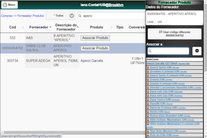Image resolution: width=207 pixels, height=138 pixels.
Task: Select '5pointz (Cortesia) (UN)' link
Action: point(167,84)
